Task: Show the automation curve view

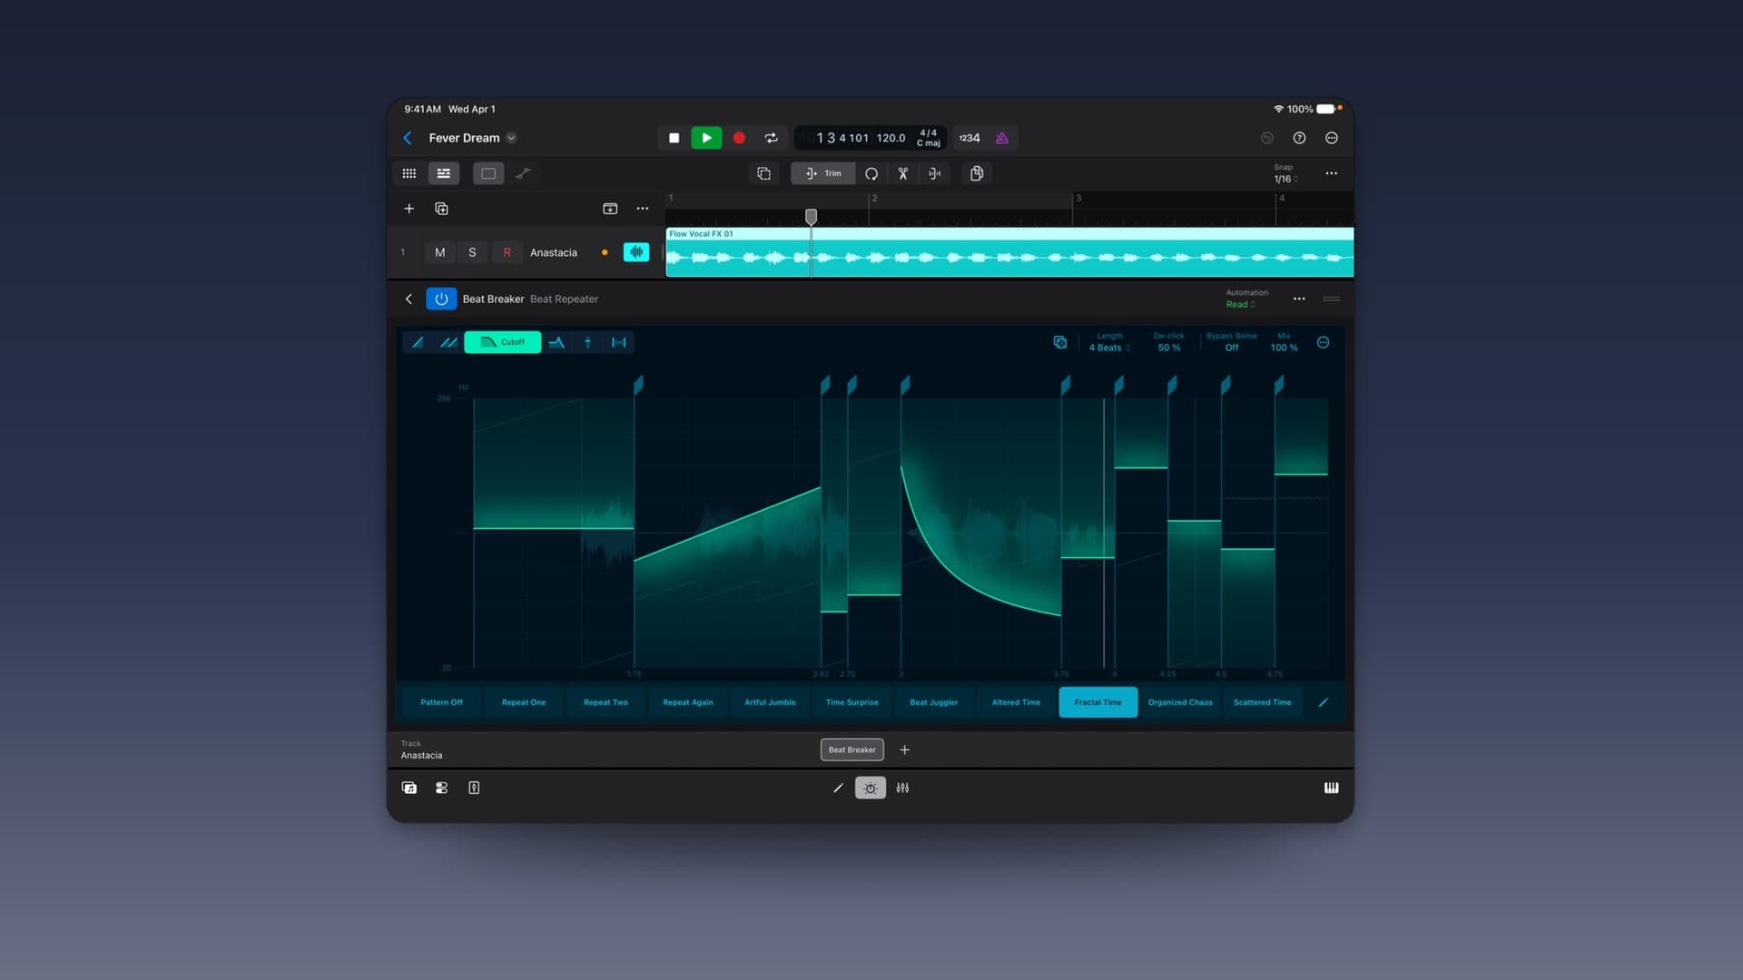Action: pyautogui.click(x=523, y=173)
